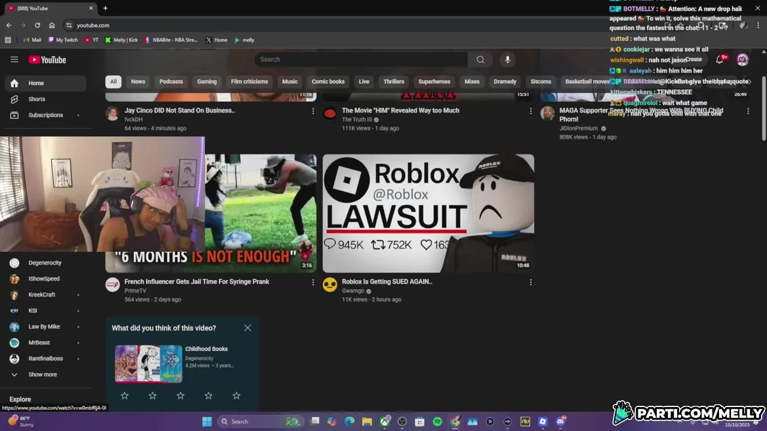Rate Childhood Books four stars
767x431 pixels.
click(209, 396)
